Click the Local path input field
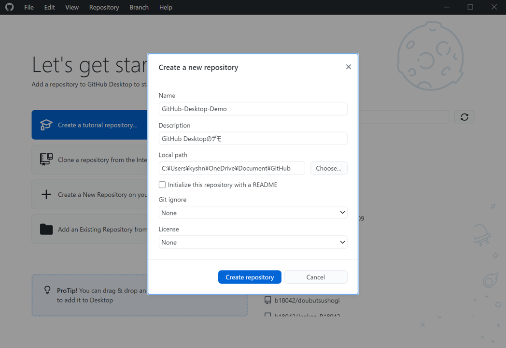The image size is (506, 348). pyautogui.click(x=232, y=168)
